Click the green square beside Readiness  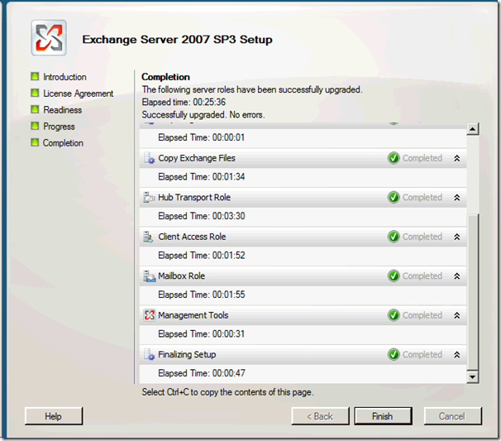pos(35,109)
